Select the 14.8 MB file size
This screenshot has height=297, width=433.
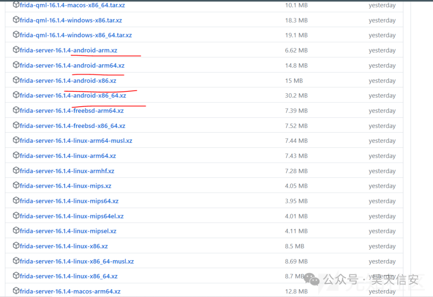tap(296, 65)
